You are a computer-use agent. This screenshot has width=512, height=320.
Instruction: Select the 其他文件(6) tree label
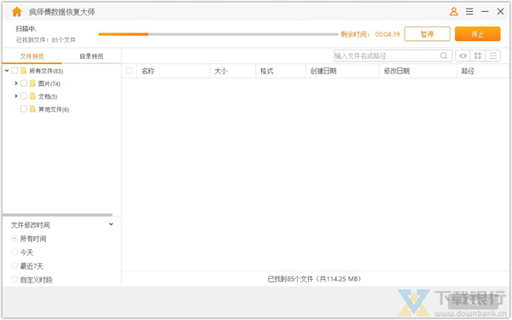[54, 109]
